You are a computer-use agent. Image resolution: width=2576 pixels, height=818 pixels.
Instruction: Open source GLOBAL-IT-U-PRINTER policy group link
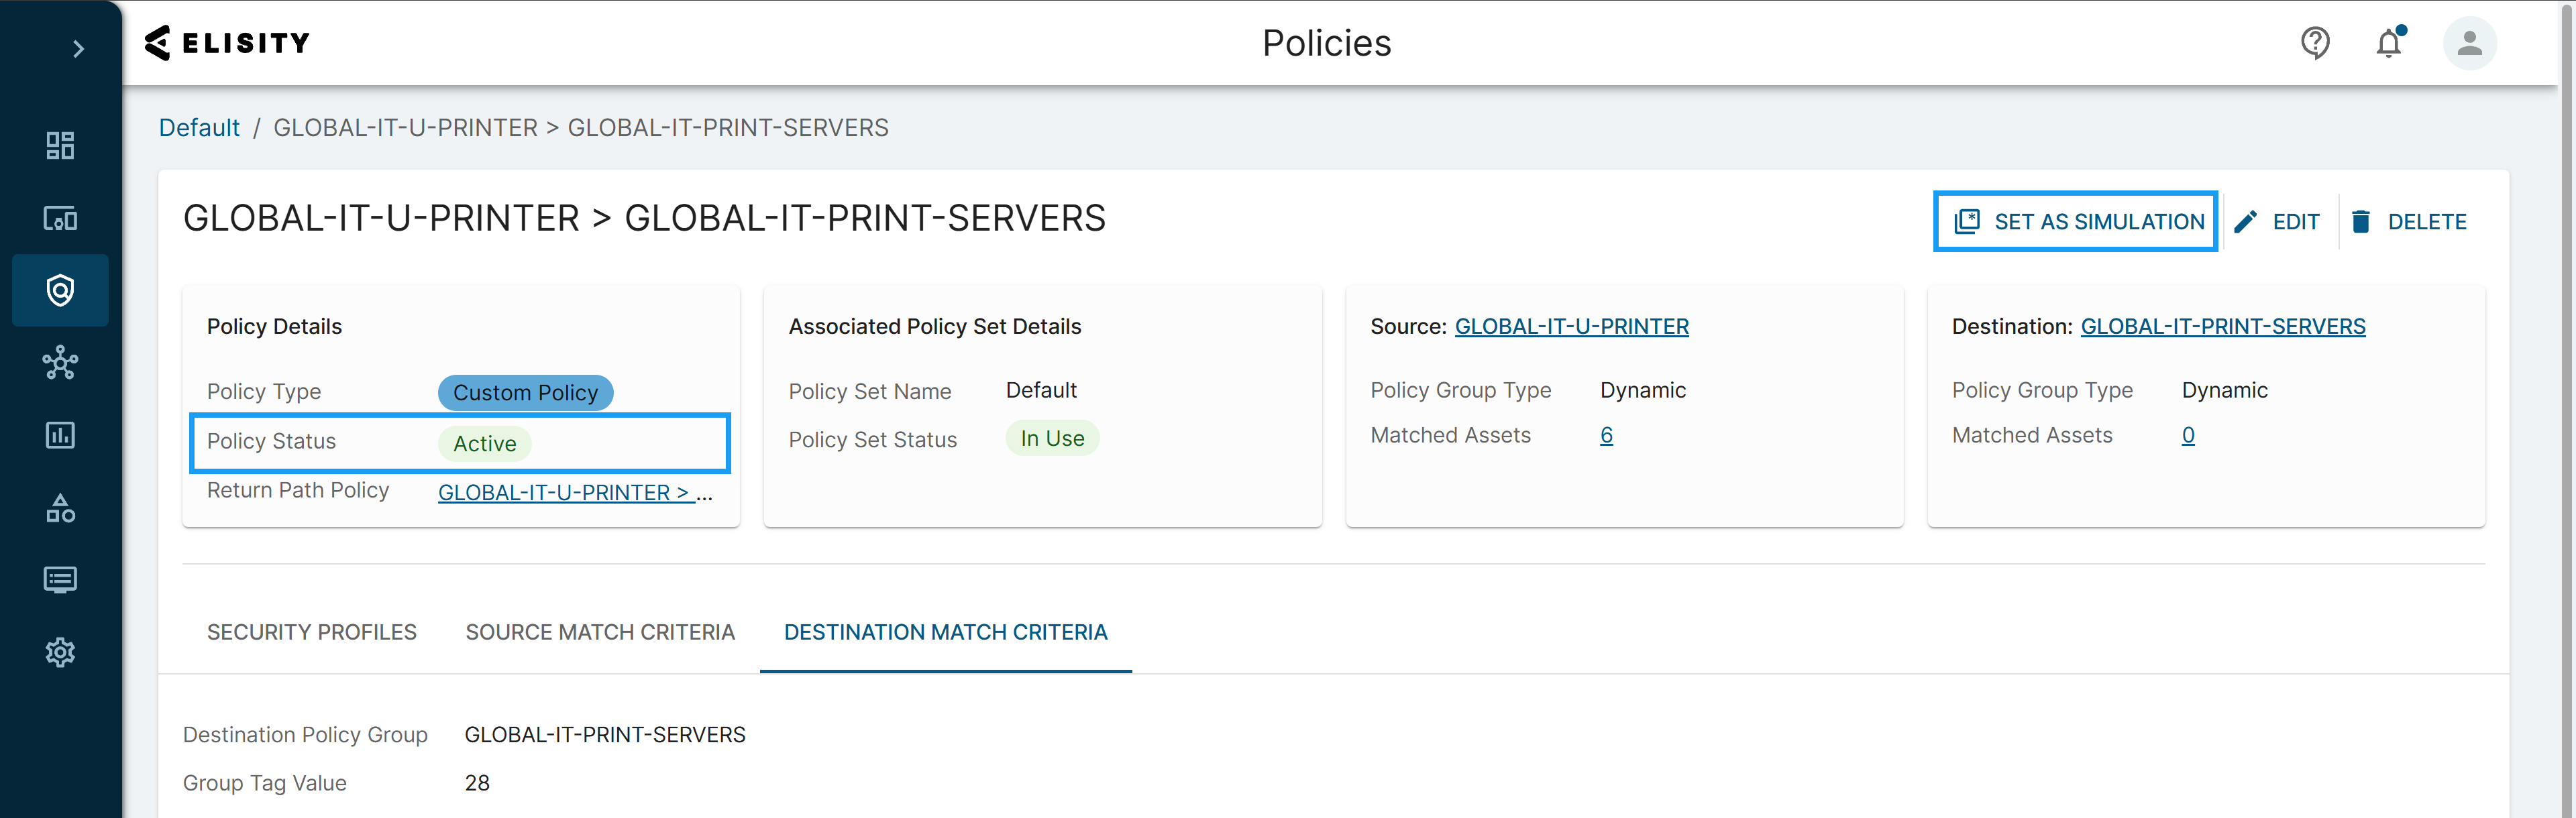click(x=1571, y=326)
